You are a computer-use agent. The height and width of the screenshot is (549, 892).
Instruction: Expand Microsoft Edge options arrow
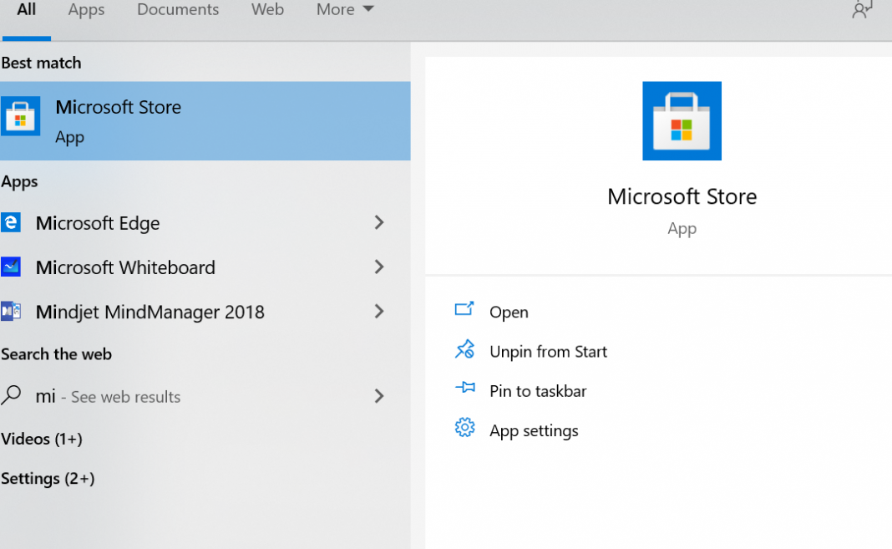click(379, 222)
